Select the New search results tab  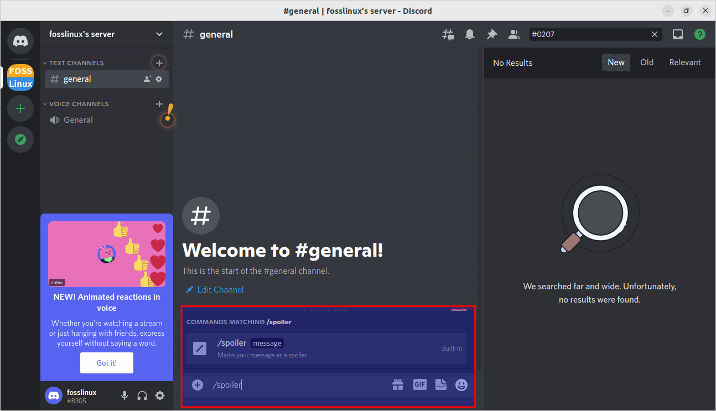616,63
